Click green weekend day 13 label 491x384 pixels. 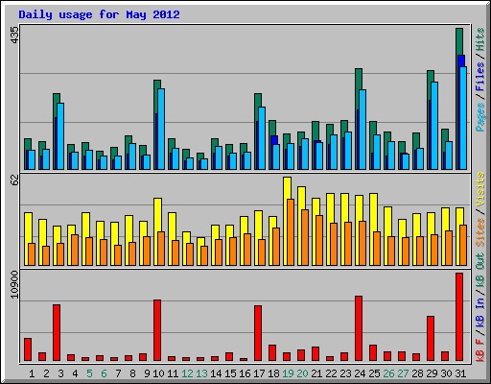tap(201, 373)
